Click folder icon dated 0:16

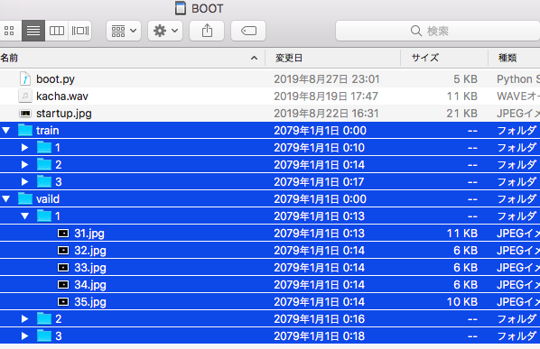(x=44, y=318)
